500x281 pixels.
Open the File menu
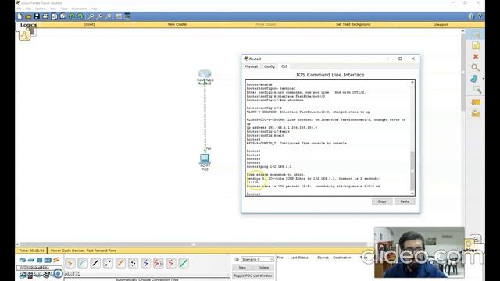pos(19,9)
